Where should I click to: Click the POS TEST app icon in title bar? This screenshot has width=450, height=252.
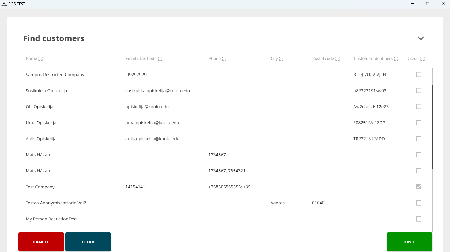[4, 4]
